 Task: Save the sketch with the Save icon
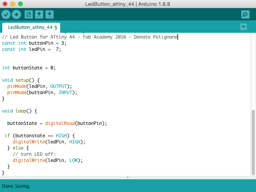(49, 15)
